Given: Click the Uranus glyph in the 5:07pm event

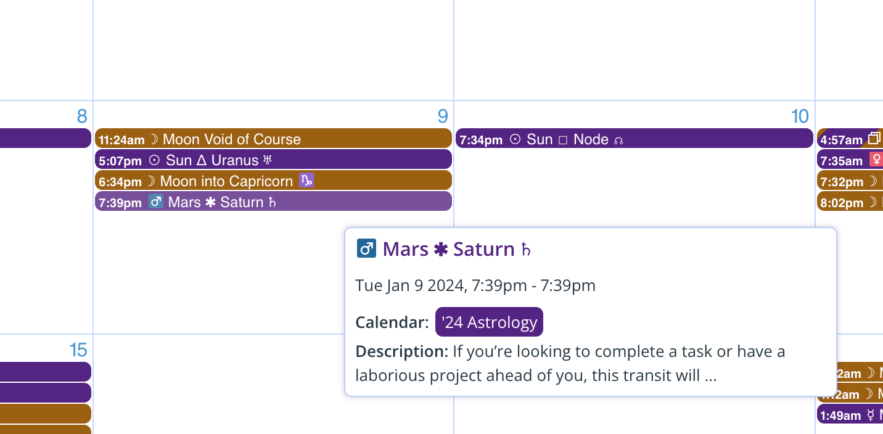Looking at the screenshot, I should click(x=267, y=160).
